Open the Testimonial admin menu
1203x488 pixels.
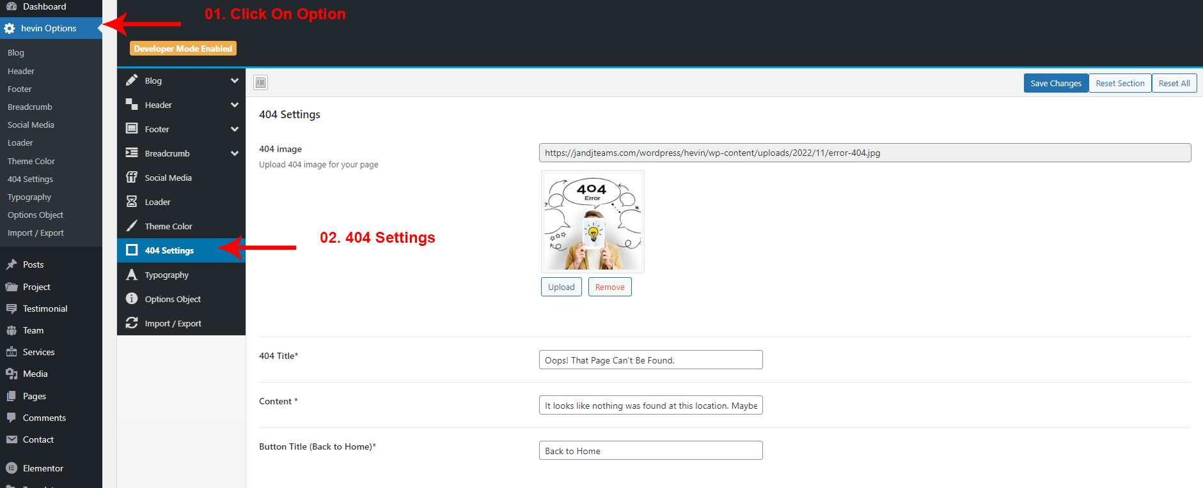45,309
